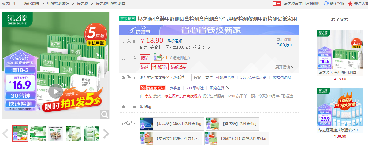Click 211限时达 delivery link
Screen dimensions: 368x145
(195, 88)
